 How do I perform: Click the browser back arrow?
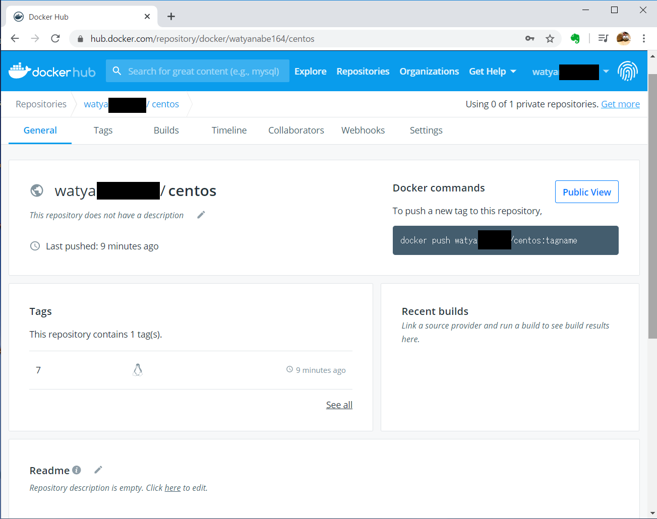click(x=15, y=38)
